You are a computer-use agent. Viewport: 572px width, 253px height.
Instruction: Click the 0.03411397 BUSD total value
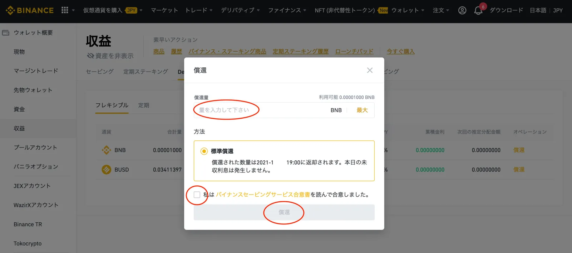tap(167, 170)
